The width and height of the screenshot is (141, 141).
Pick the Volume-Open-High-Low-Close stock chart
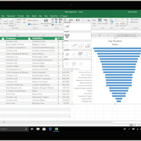pyautogui.click(x=87, y=45)
